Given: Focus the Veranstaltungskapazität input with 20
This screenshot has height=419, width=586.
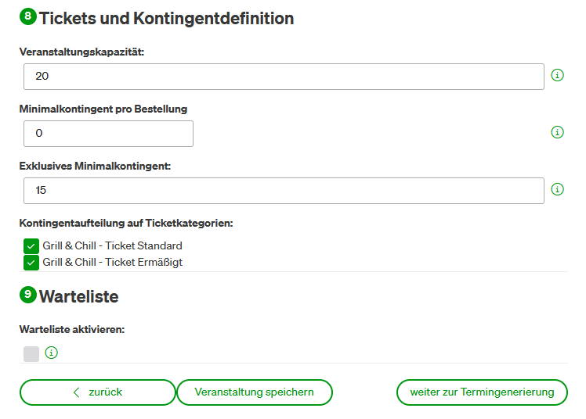Looking at the screenshot, I should [x=284, y=77].
